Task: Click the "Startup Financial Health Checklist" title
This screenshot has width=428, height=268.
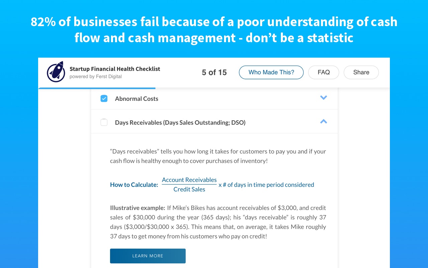Action: click(x=115, y=68)
